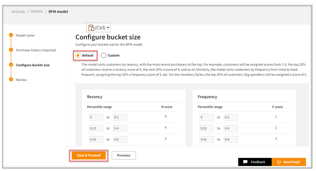Click the paste clipboard icon
Viewport: 316px width, 171px height.
click(x=91, y=28)
